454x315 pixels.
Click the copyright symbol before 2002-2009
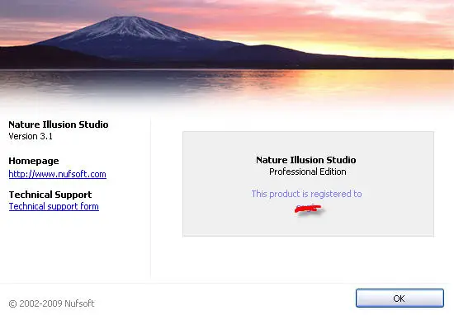(12, 303)
